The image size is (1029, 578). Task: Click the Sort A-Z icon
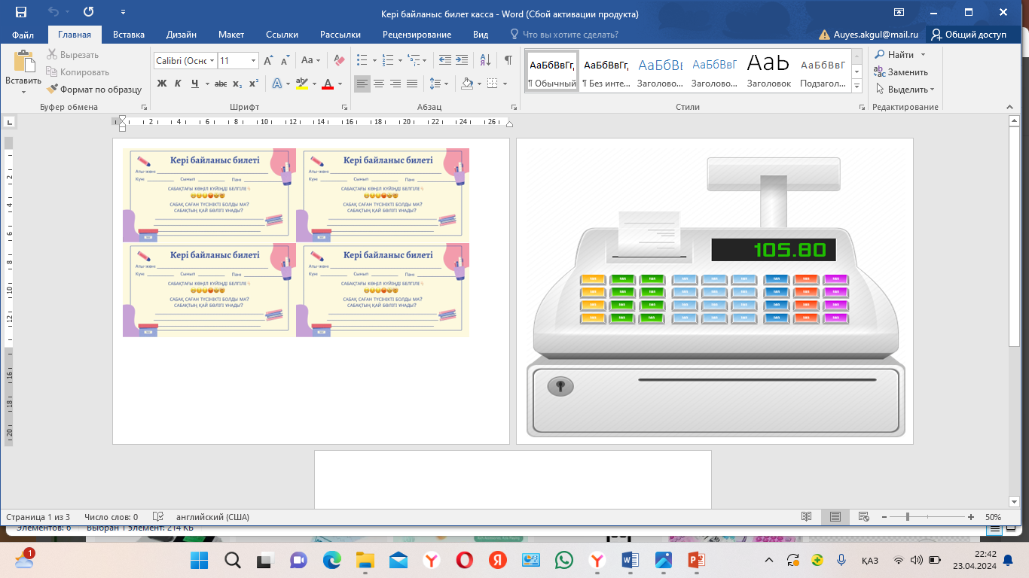[485, 60]
